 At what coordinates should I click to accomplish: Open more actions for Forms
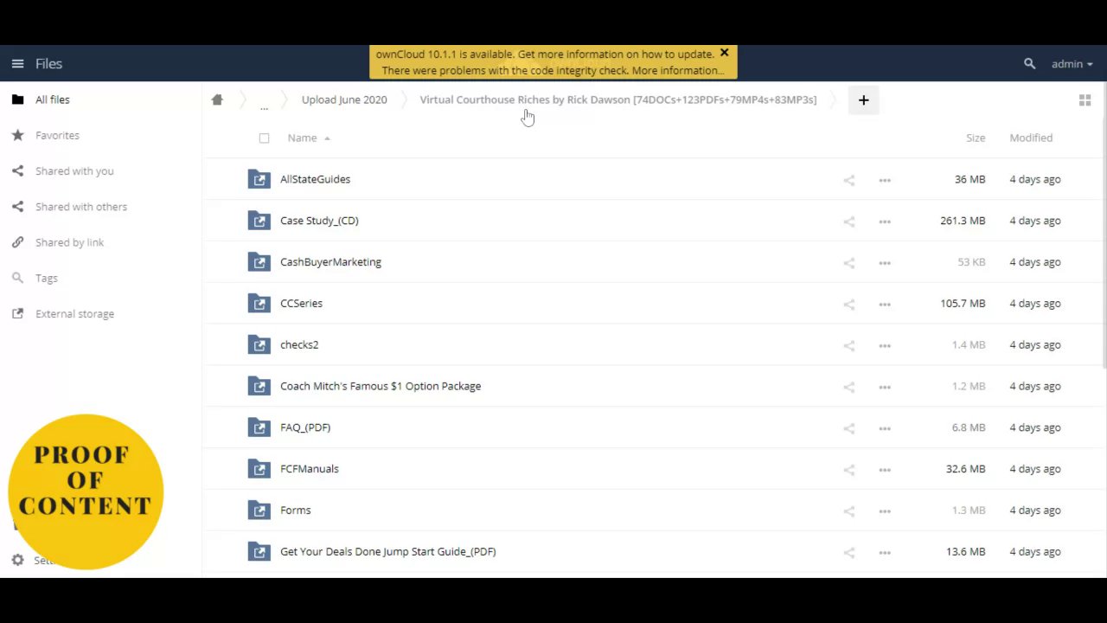tap(884, 511)
